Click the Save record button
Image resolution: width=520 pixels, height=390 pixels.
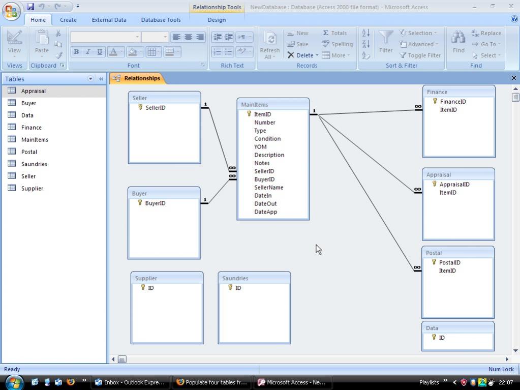(x=298, y=44)
